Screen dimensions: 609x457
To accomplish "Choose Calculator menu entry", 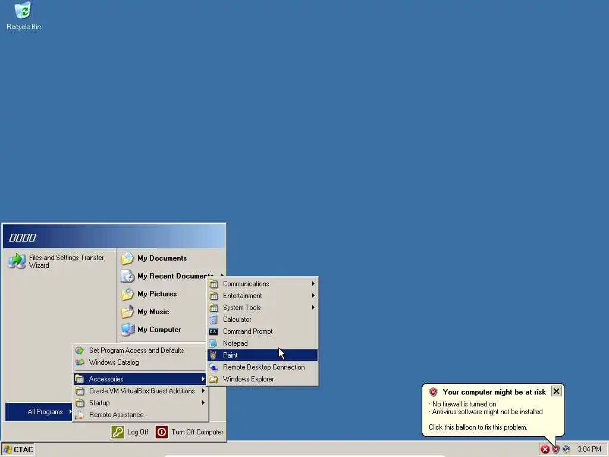I will (x=263, y=320).
